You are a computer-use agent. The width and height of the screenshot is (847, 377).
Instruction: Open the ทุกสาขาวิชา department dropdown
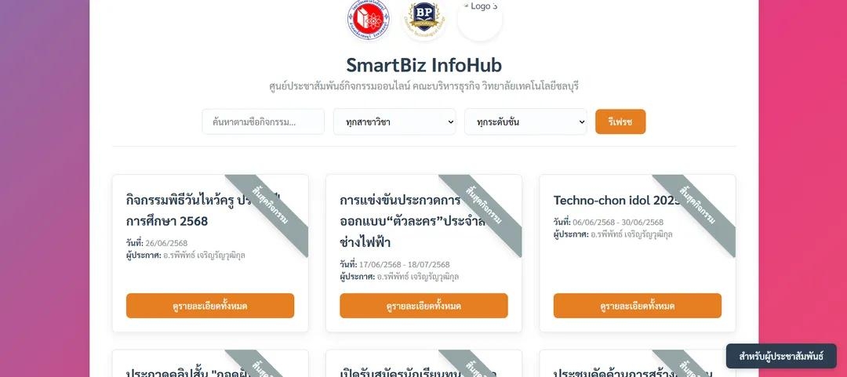pos(394,121)
